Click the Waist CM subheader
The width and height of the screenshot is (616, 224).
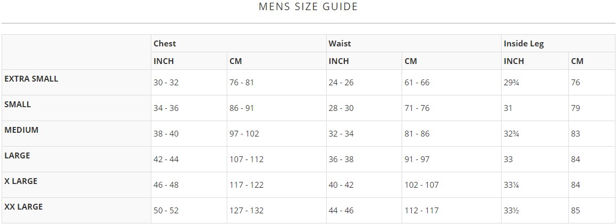point(411,61)
